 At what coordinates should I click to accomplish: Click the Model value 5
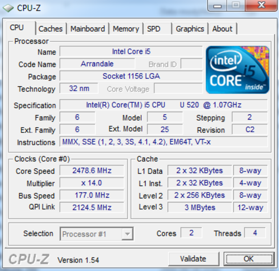[165, 117]
